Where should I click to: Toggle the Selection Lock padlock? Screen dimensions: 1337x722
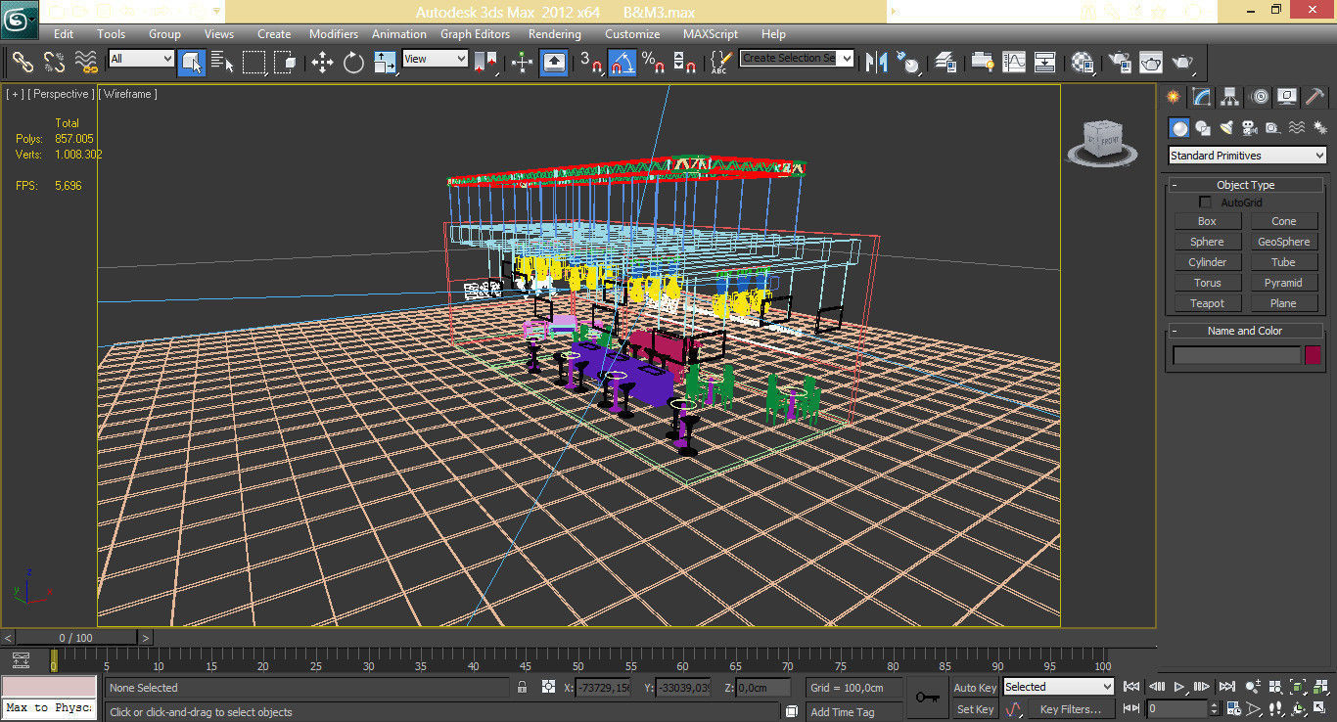[x=523, y=688]
